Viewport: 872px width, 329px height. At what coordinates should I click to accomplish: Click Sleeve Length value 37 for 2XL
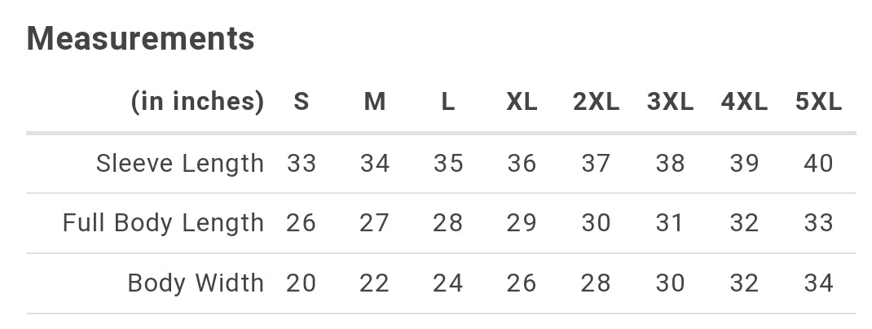click(596, 164)
